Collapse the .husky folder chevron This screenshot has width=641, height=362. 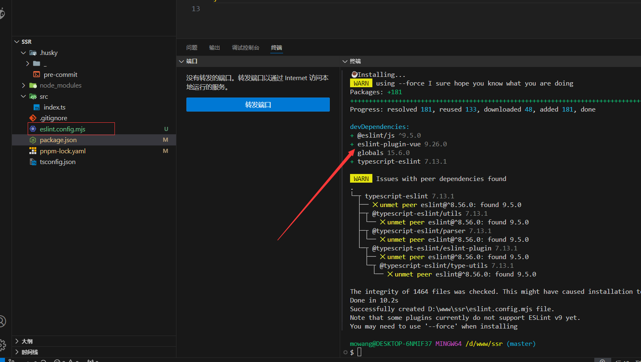click(x=24, y=53)
